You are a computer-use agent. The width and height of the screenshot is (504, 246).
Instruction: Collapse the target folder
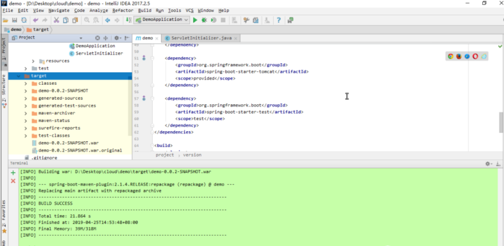click(x=19, y=76)
